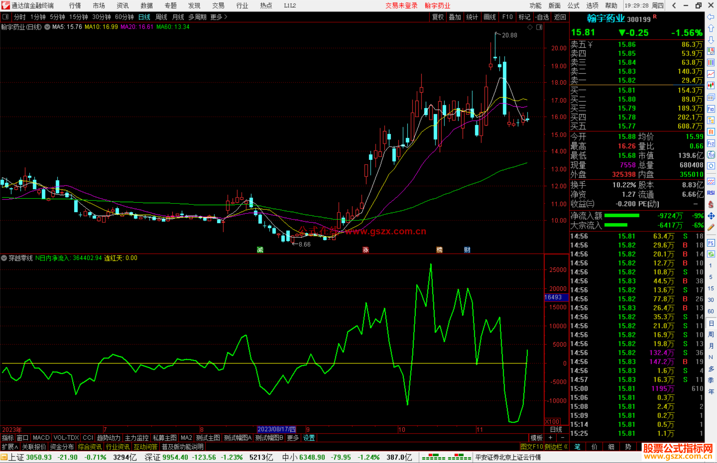Click the candlestick chart sidebar icon
The height and width of the screenshot is (463, 717).
[711, 86]
